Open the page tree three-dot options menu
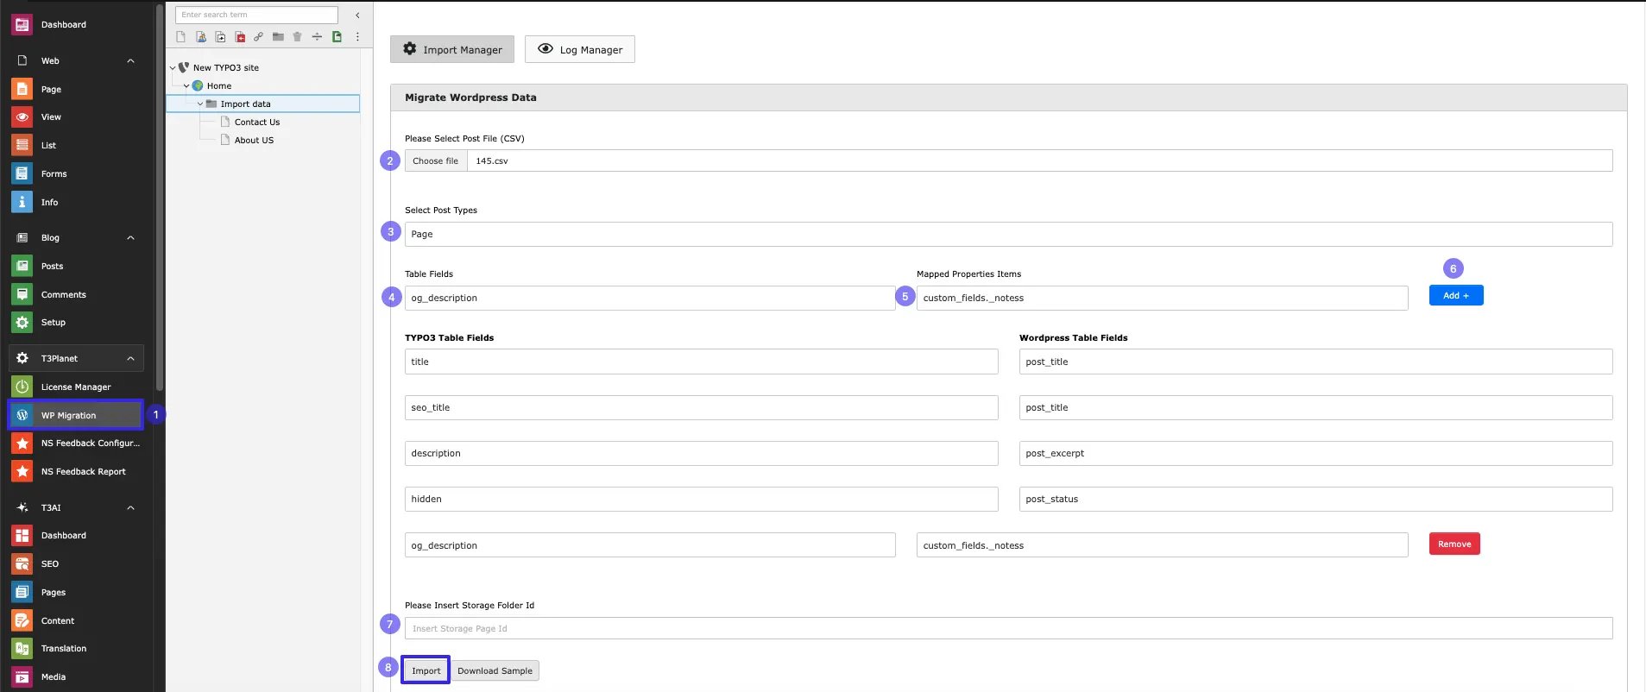 point(357,37)
